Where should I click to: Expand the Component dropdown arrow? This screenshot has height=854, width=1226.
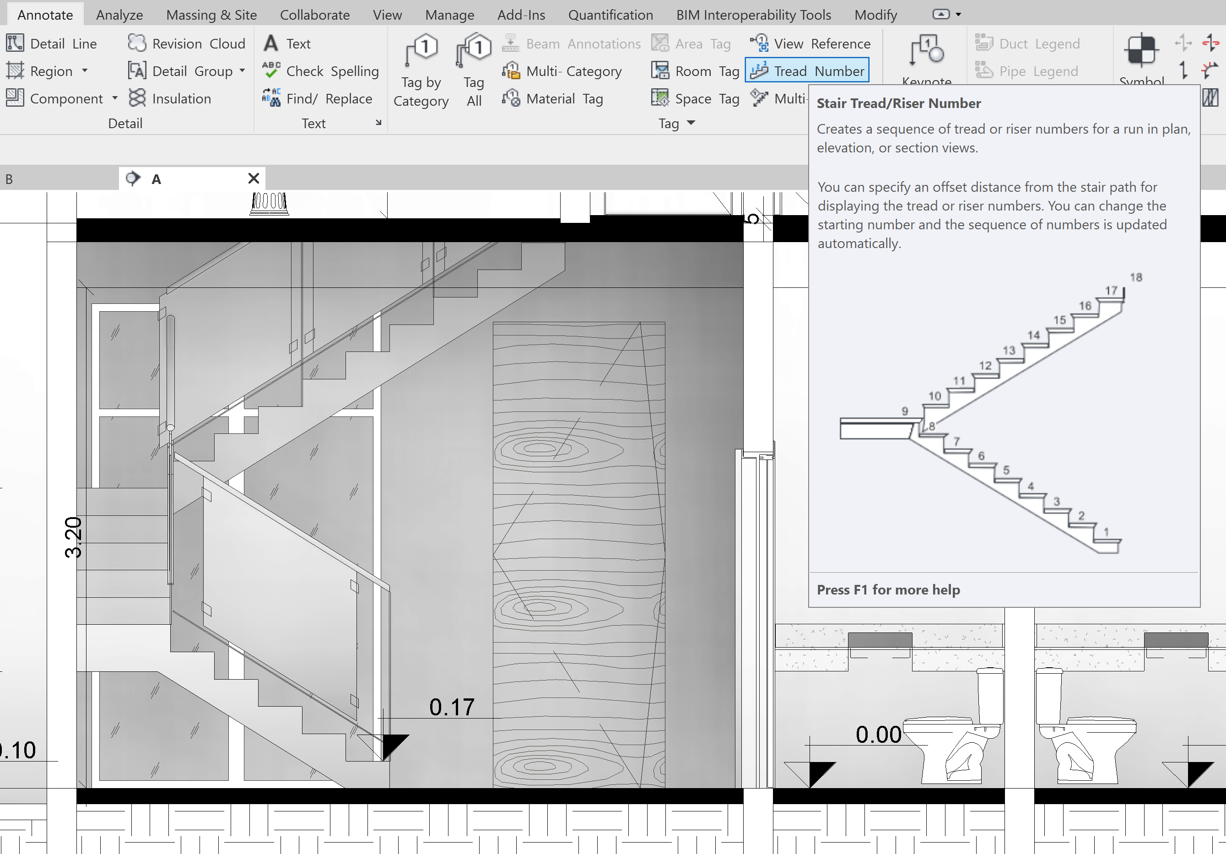(115, 98)
